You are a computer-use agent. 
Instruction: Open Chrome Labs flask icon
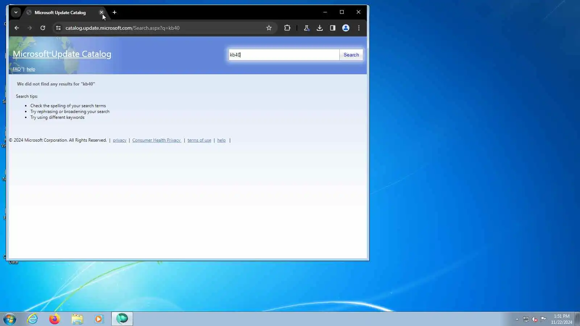pos(306,28)
